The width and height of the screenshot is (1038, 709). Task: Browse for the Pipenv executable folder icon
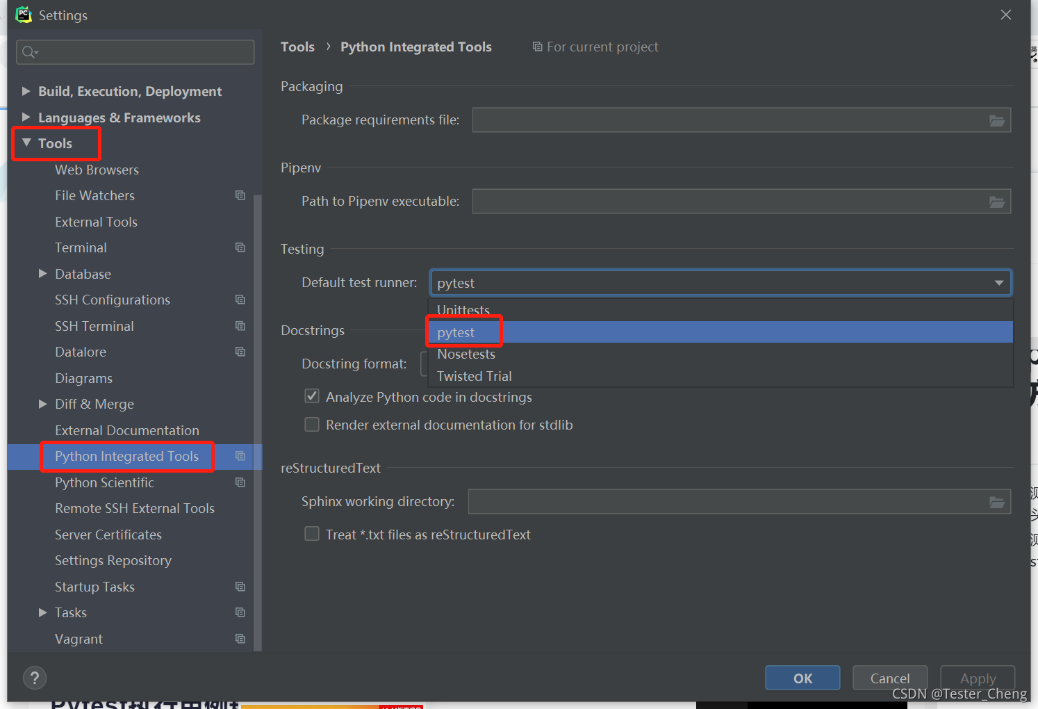[x=997, y=202]
